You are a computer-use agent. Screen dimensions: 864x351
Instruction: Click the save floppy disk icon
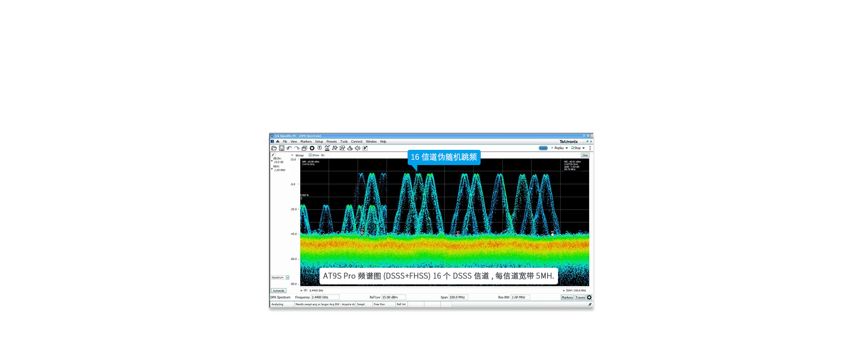[282, 148]
